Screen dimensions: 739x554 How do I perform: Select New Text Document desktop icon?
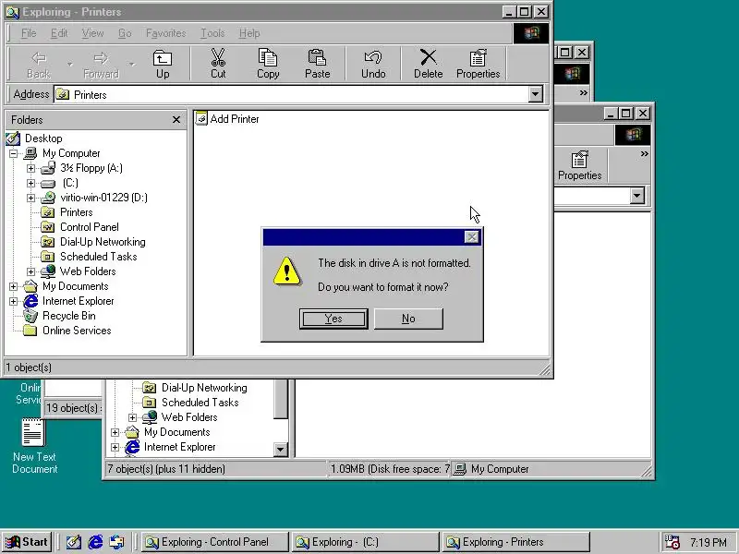click(x=34, y=446)
